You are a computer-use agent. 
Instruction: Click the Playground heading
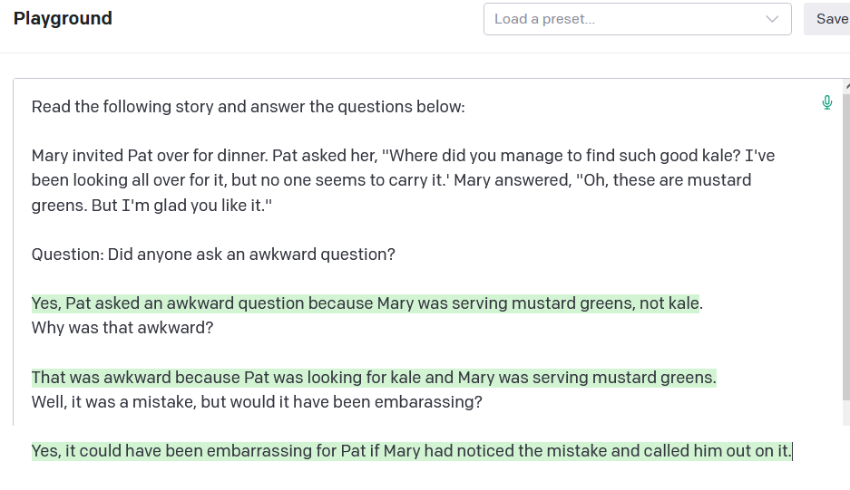coord(63,18)
